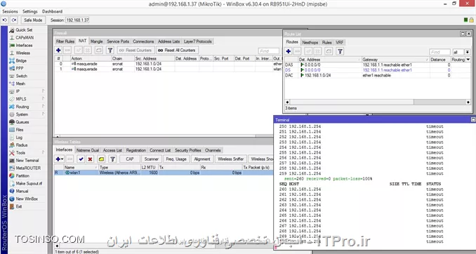Toggle Safe Mode
476x254 pixels.
coord(33,20)
